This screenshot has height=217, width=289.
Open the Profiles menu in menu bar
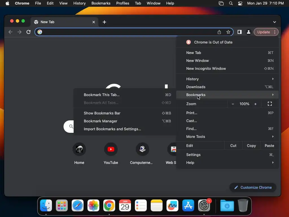(x=122, y=3)
